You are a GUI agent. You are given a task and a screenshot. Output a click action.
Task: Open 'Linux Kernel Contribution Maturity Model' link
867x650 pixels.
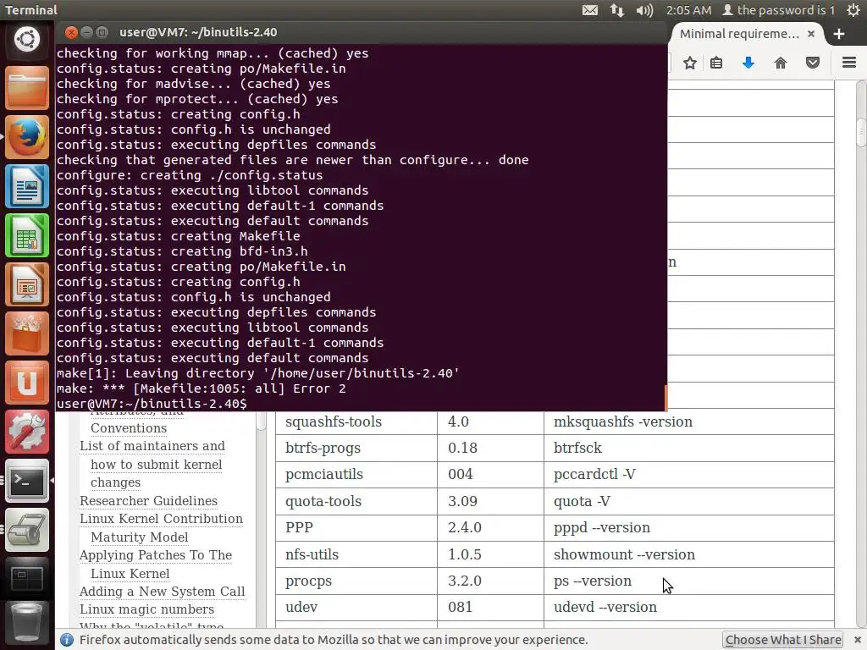[x=161, y=528]
